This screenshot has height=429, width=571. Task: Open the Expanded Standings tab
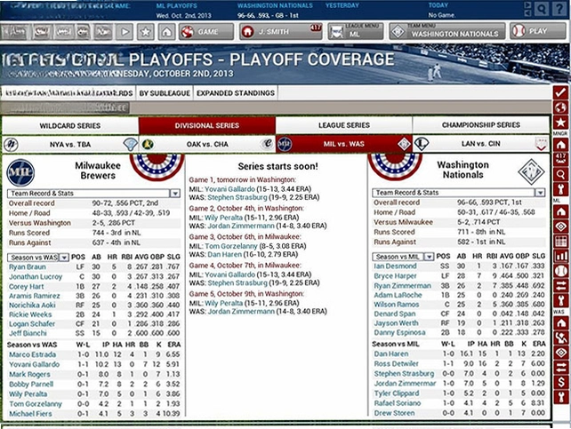coord(236,93)
